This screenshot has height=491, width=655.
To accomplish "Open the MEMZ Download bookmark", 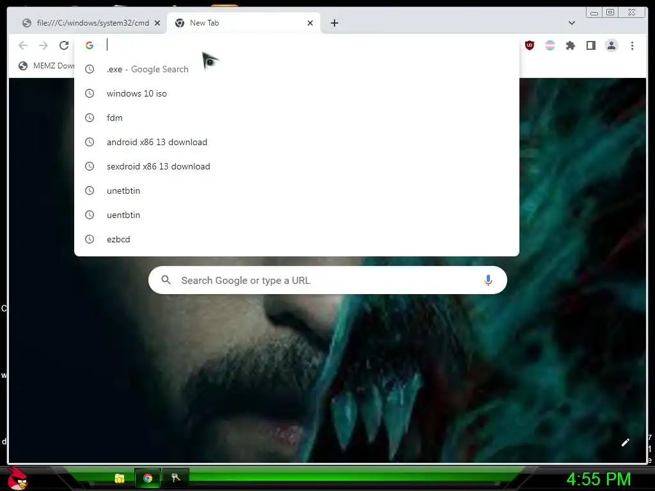I will [46, 66].
